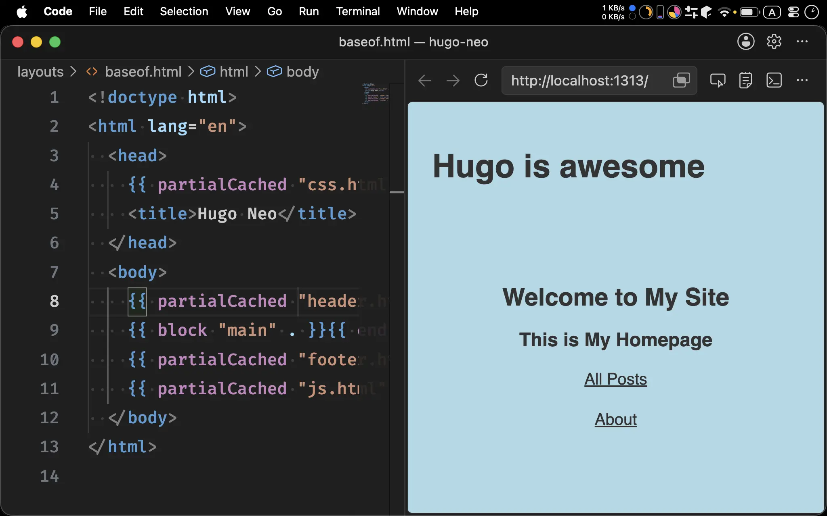Viewport: 827px width, 516px height.
Task: Click the partialCached "css.html" code on line 4
Action: click(x=258, y=185)
